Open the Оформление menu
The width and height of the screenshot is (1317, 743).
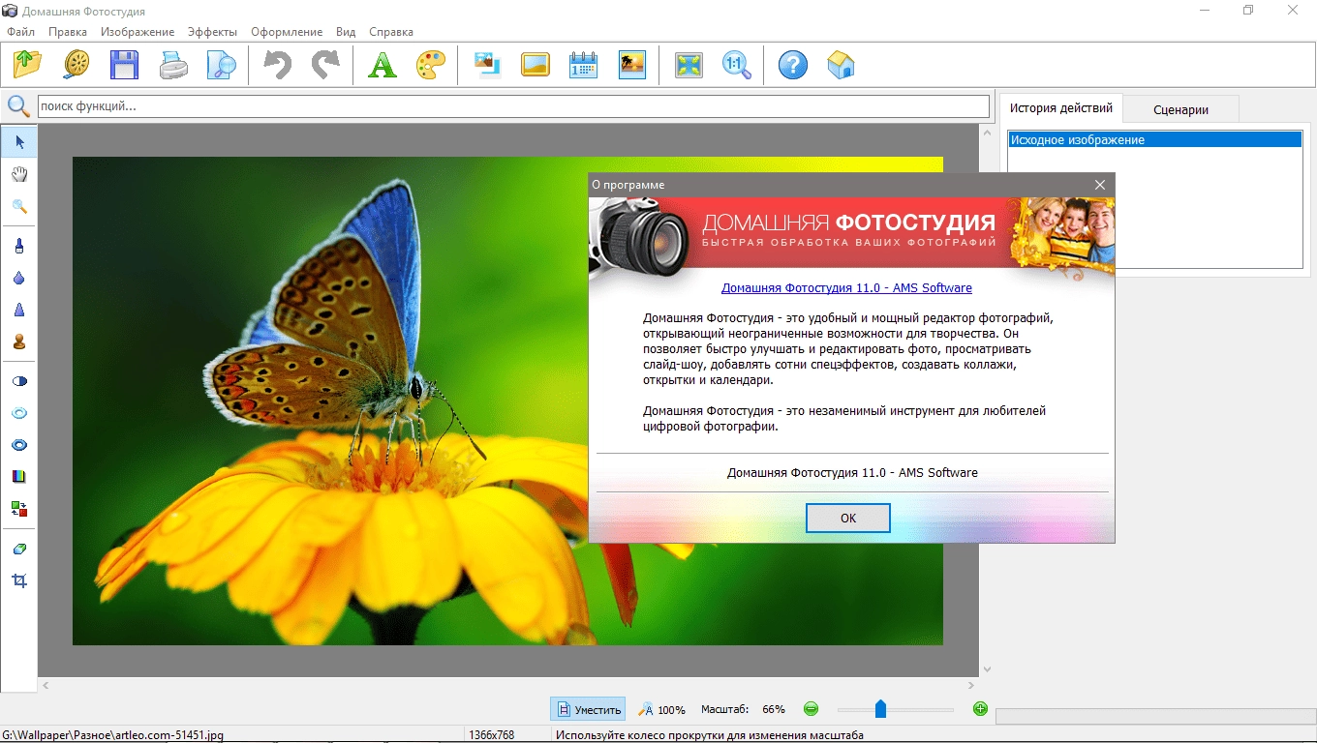(287, 32)
